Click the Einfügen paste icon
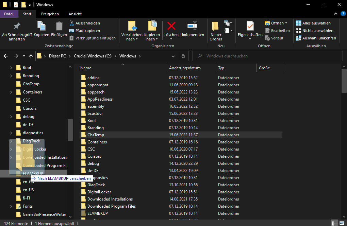The image size is (347, 226). 59,26
